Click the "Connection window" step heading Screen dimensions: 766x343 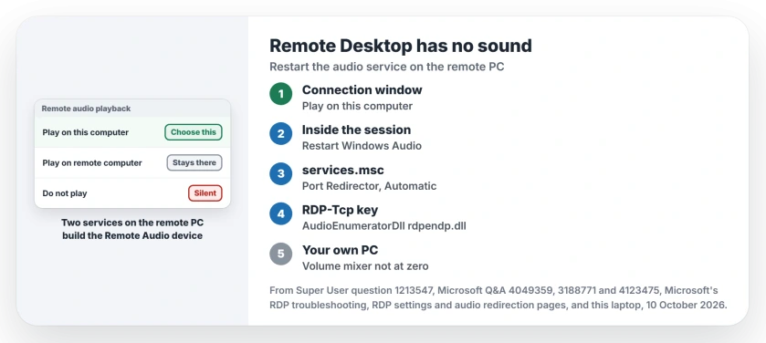click(x=362, y=89)
